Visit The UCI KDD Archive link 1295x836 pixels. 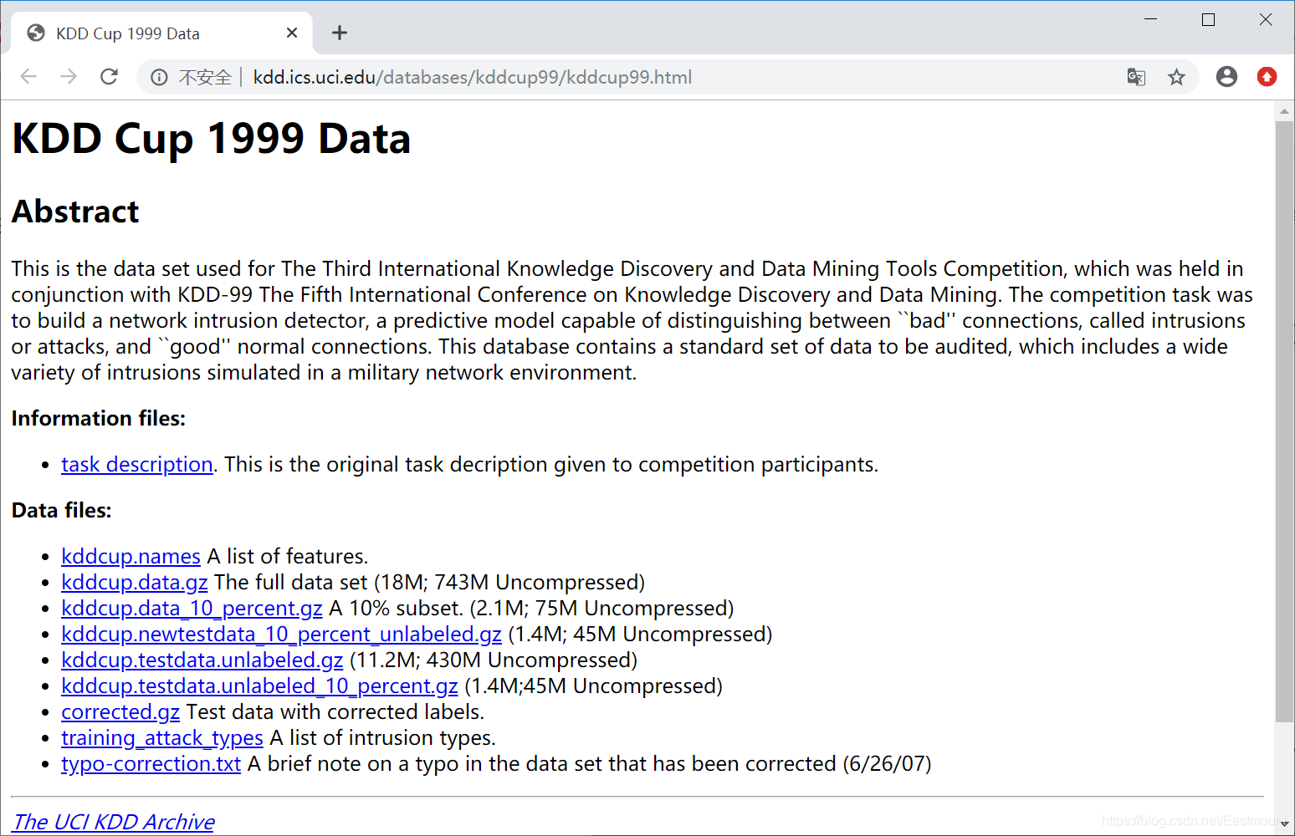click(114, 822)
